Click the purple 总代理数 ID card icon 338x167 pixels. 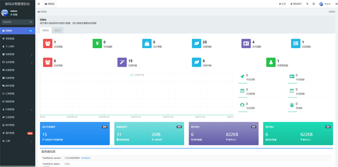[246, 43]
